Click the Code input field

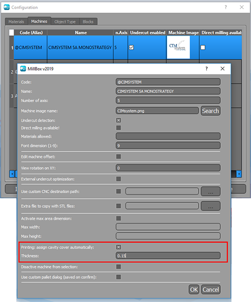click(x=168, y=82)
